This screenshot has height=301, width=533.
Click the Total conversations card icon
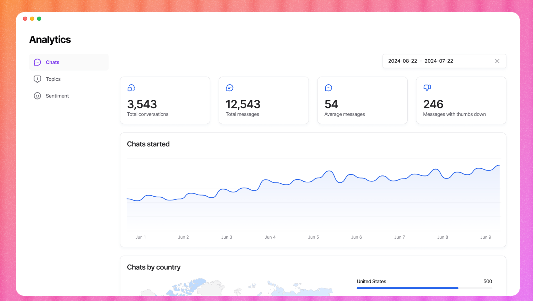(x=131, y=88)
